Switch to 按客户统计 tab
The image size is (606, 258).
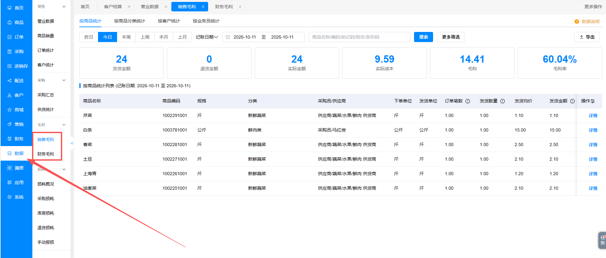point(169,21)
